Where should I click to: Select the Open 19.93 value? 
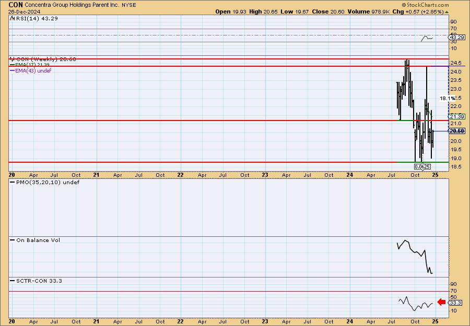[x=231, y=11]
